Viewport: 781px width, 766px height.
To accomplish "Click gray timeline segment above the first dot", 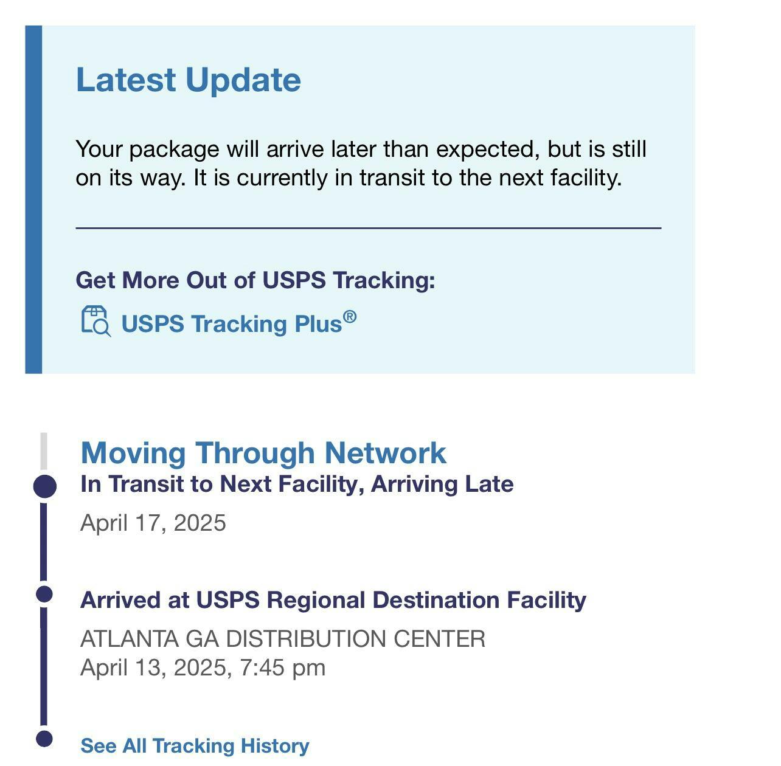I will point(44,451).
